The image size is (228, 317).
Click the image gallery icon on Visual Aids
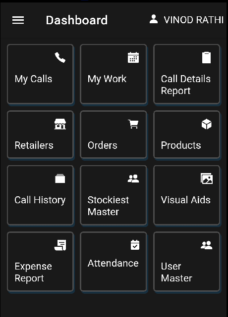pyautogui.click(x=207, y=179)
